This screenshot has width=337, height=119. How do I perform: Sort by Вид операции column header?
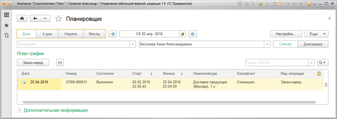click(294, 74)
